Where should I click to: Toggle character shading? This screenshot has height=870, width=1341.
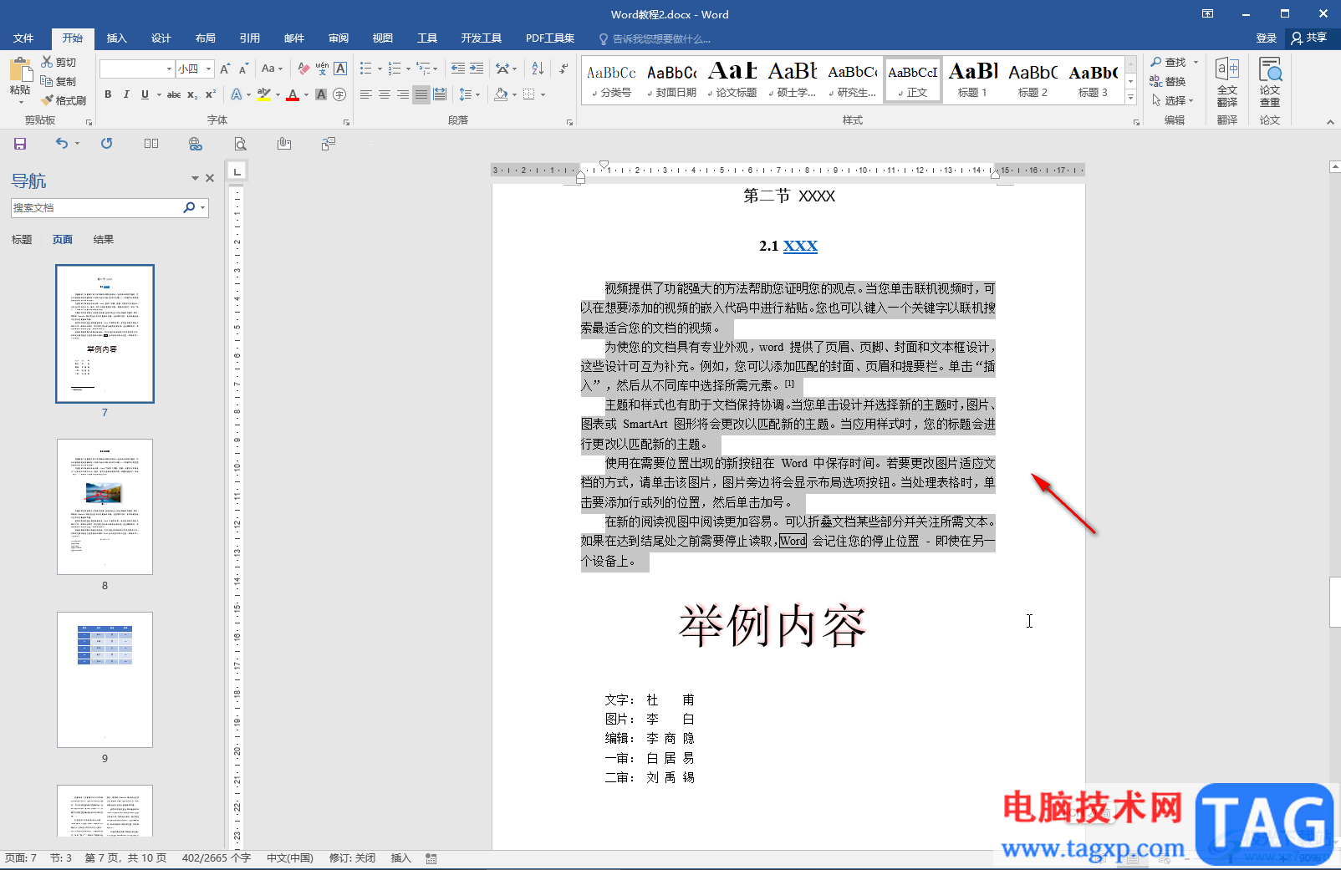click(321, 94)
